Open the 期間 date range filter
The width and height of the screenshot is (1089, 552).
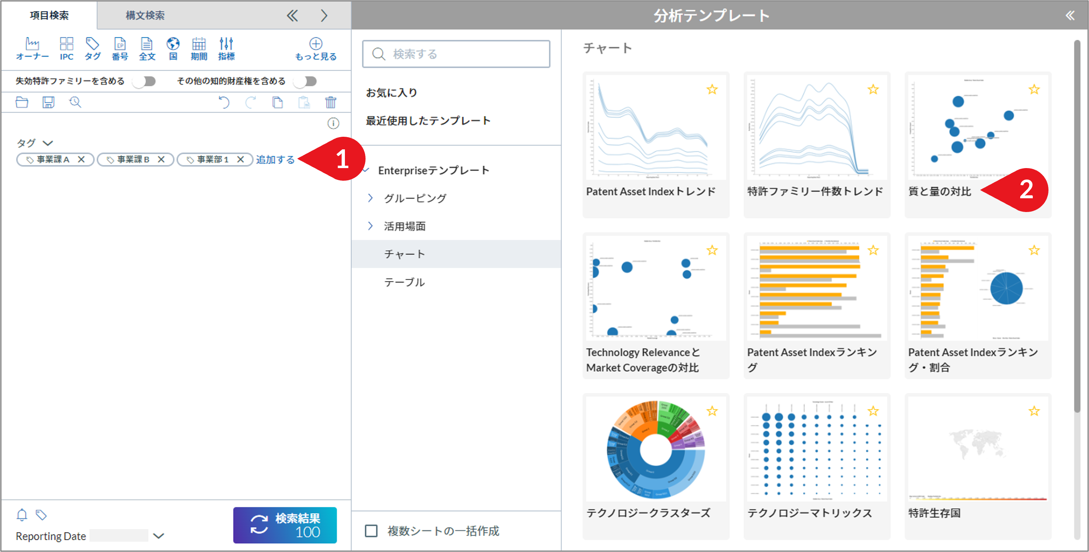pos(199,47)
